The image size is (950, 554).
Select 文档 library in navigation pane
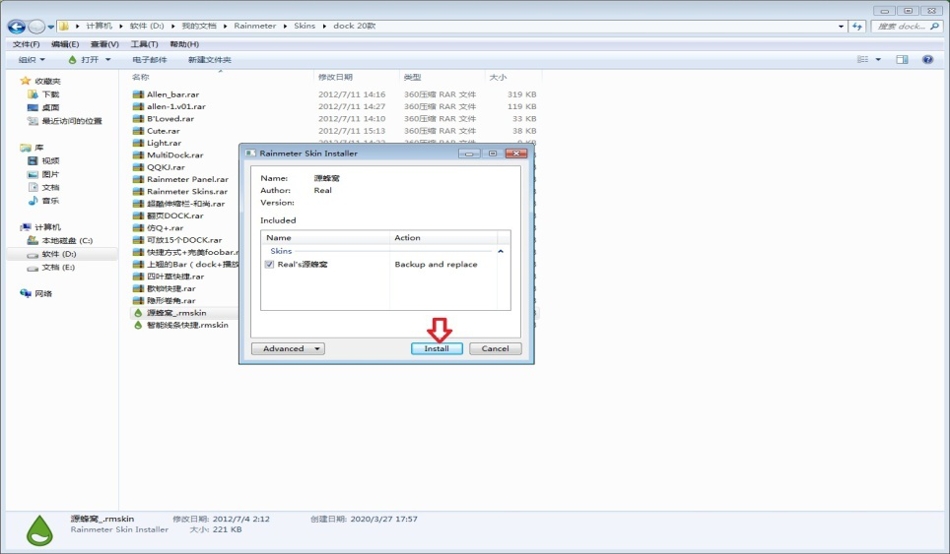(x=50, y=188)
